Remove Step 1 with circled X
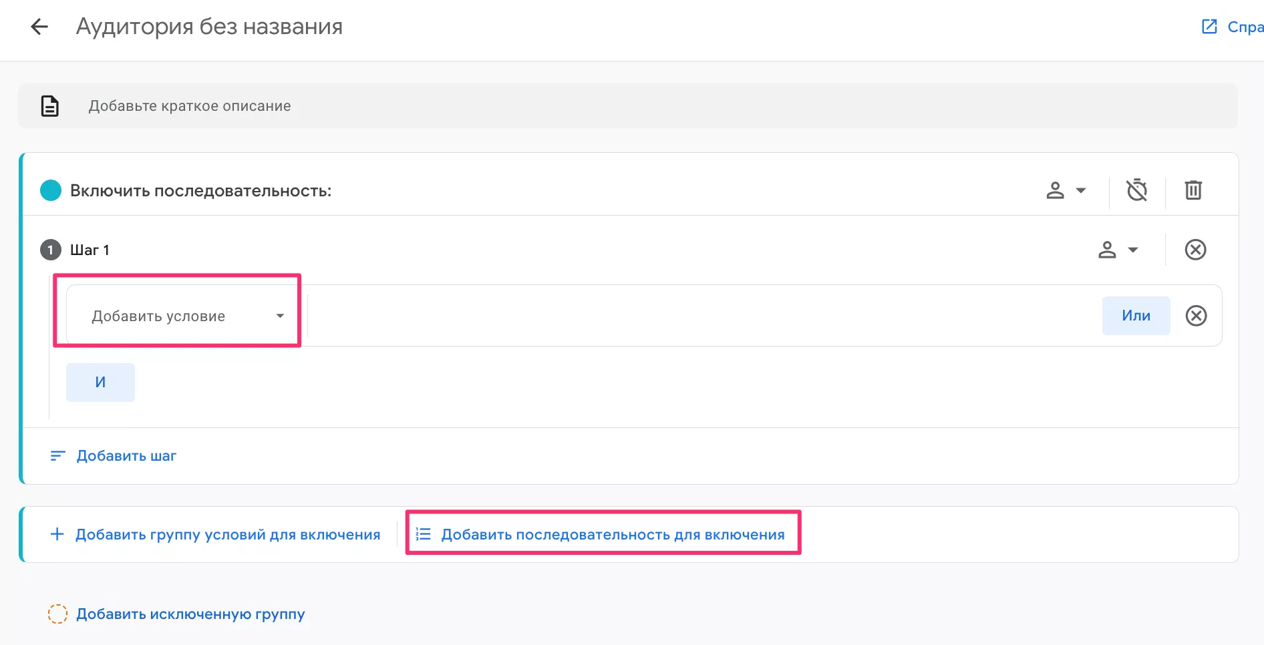1264x645 pixels. tap(1195, 250)
